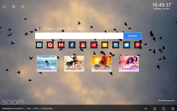177x111 pixels.
Task: Open the Drama movie category thumbnail
Action: 47,64
